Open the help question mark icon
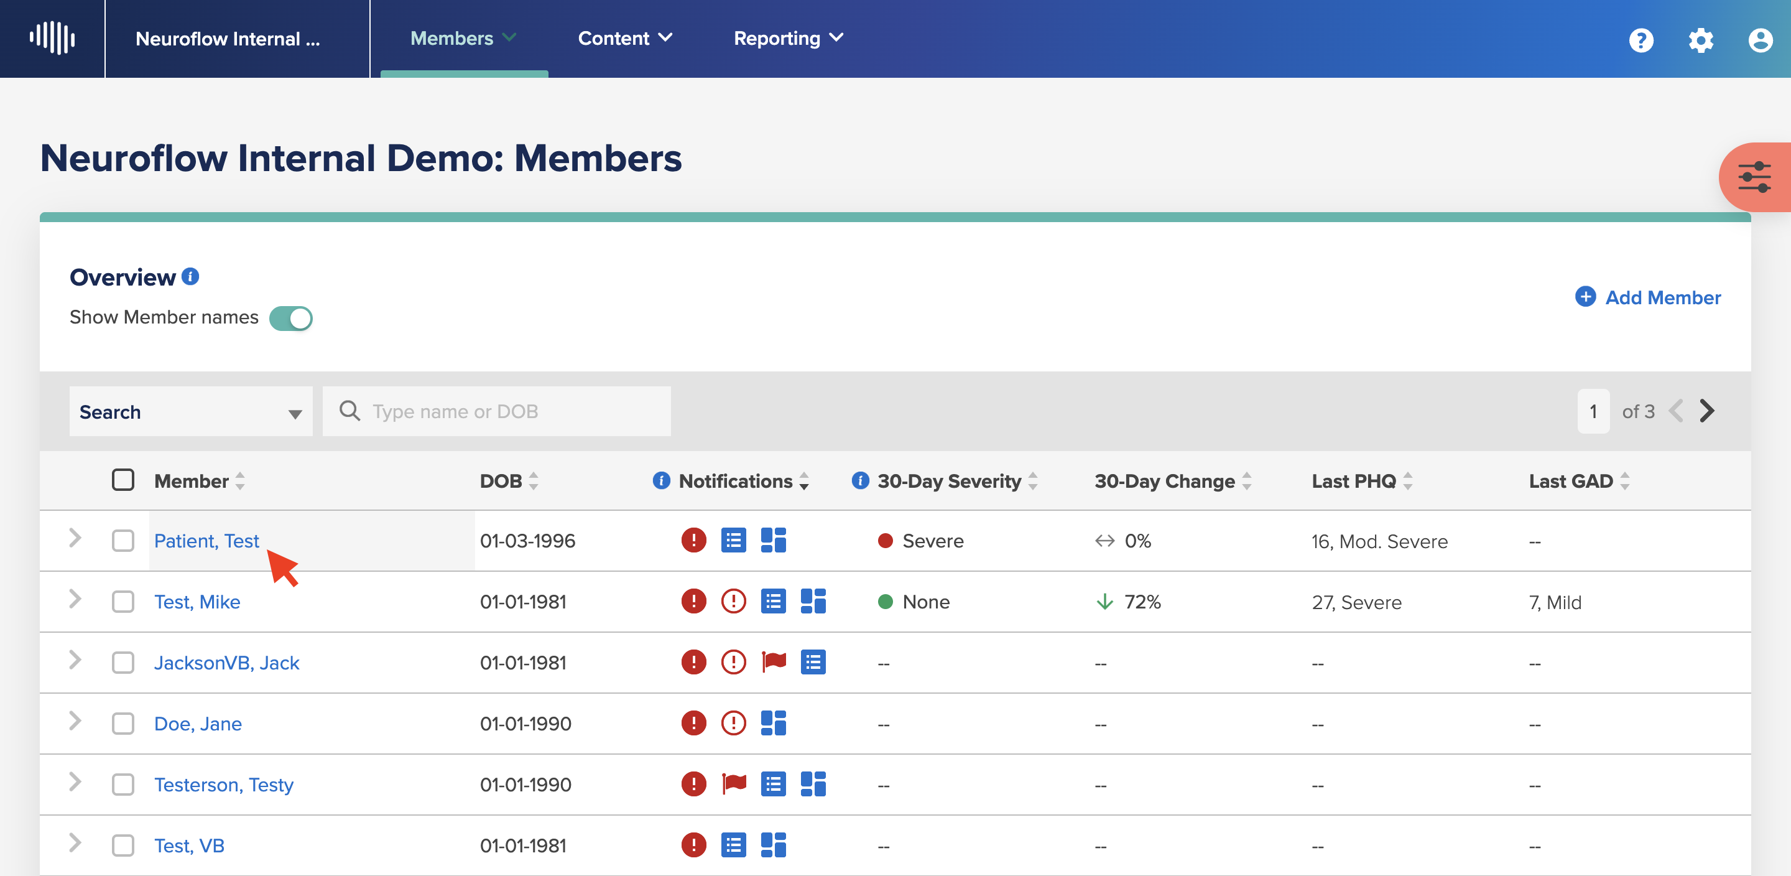 click(1641, 40)
